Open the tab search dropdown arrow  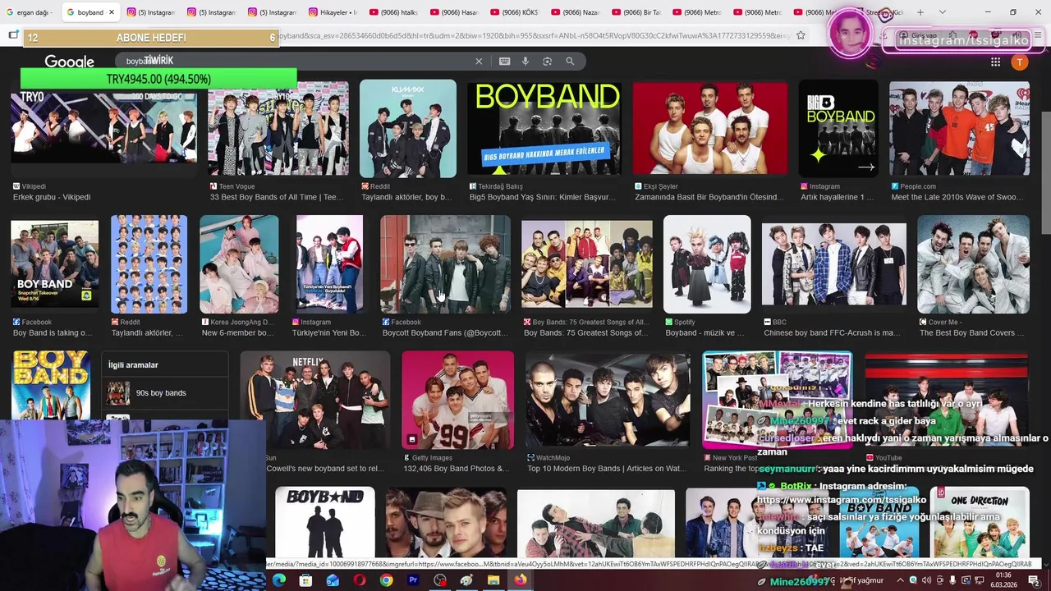(943, 12)
